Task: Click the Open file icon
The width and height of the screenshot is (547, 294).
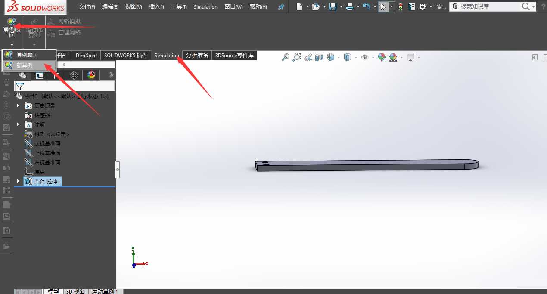Action: pyautogui.click(x=316, y=7)
